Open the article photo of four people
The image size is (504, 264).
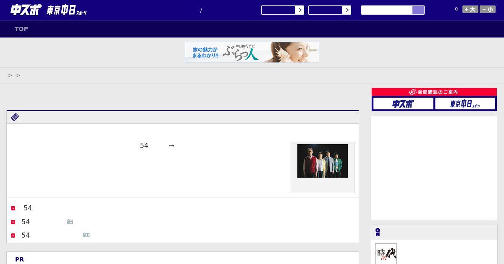323,161
